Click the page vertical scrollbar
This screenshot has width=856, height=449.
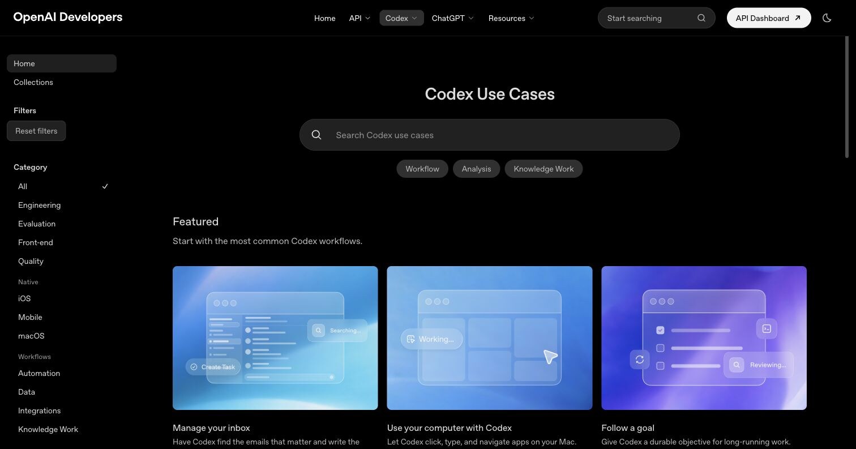coord(847,97)
